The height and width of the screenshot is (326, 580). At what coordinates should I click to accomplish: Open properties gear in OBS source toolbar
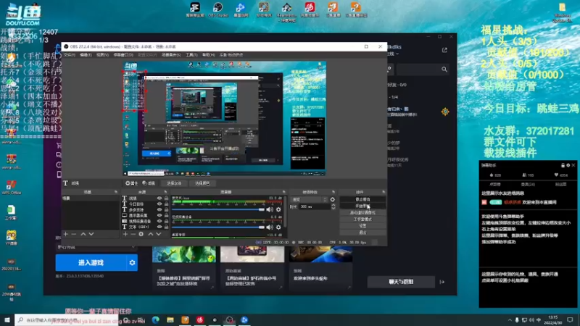(131, 183)
